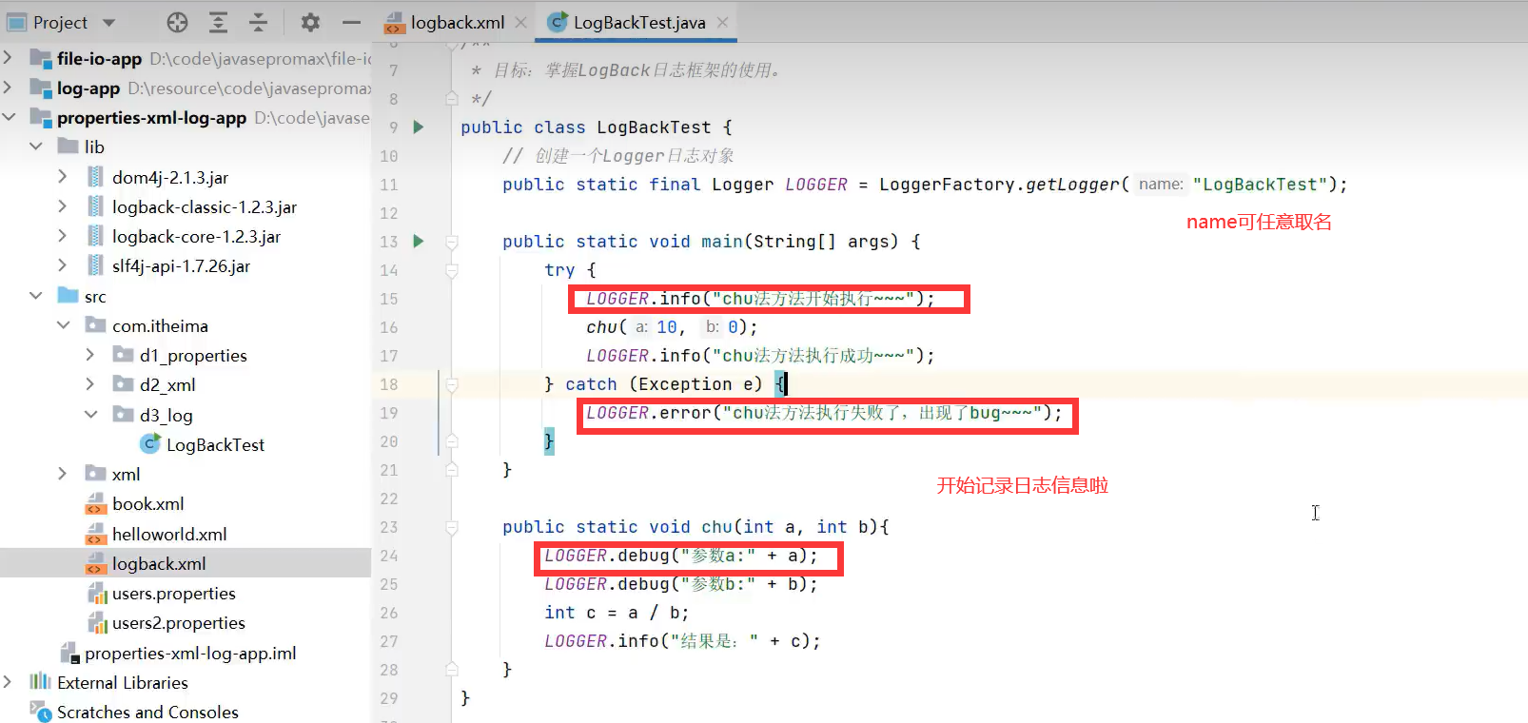Hide the Project tool window
Screen dimensions: 1528x723
[x=351, y=22]
